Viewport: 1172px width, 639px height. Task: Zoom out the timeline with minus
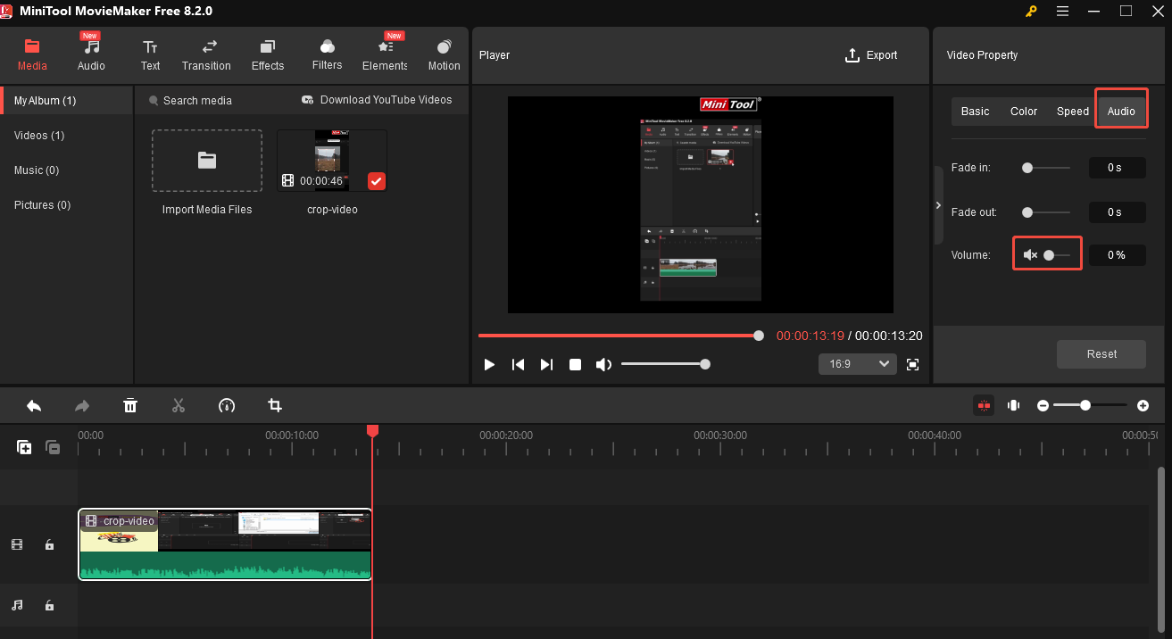pos(1043,405)
